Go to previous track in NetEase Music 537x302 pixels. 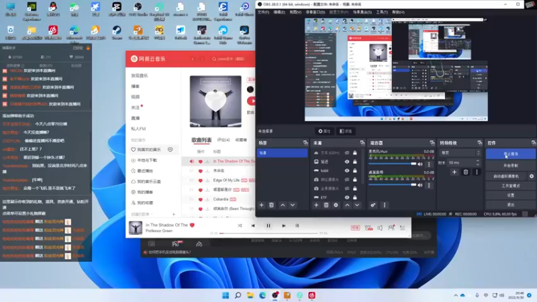253,225
